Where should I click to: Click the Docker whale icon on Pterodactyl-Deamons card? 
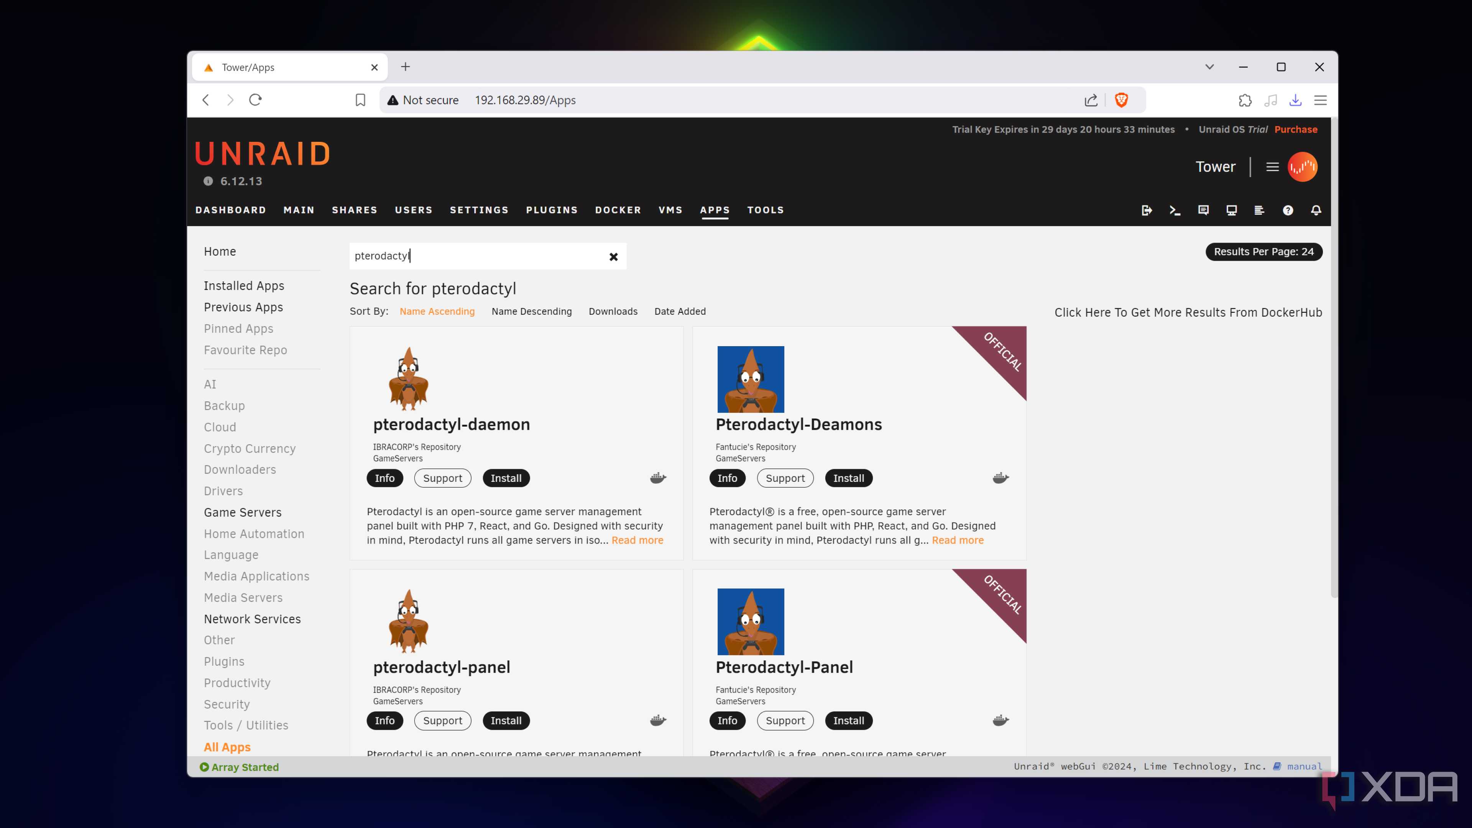pos(1001,478)
